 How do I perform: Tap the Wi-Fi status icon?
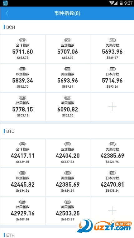pyautogui.click(x=112, y=3)
